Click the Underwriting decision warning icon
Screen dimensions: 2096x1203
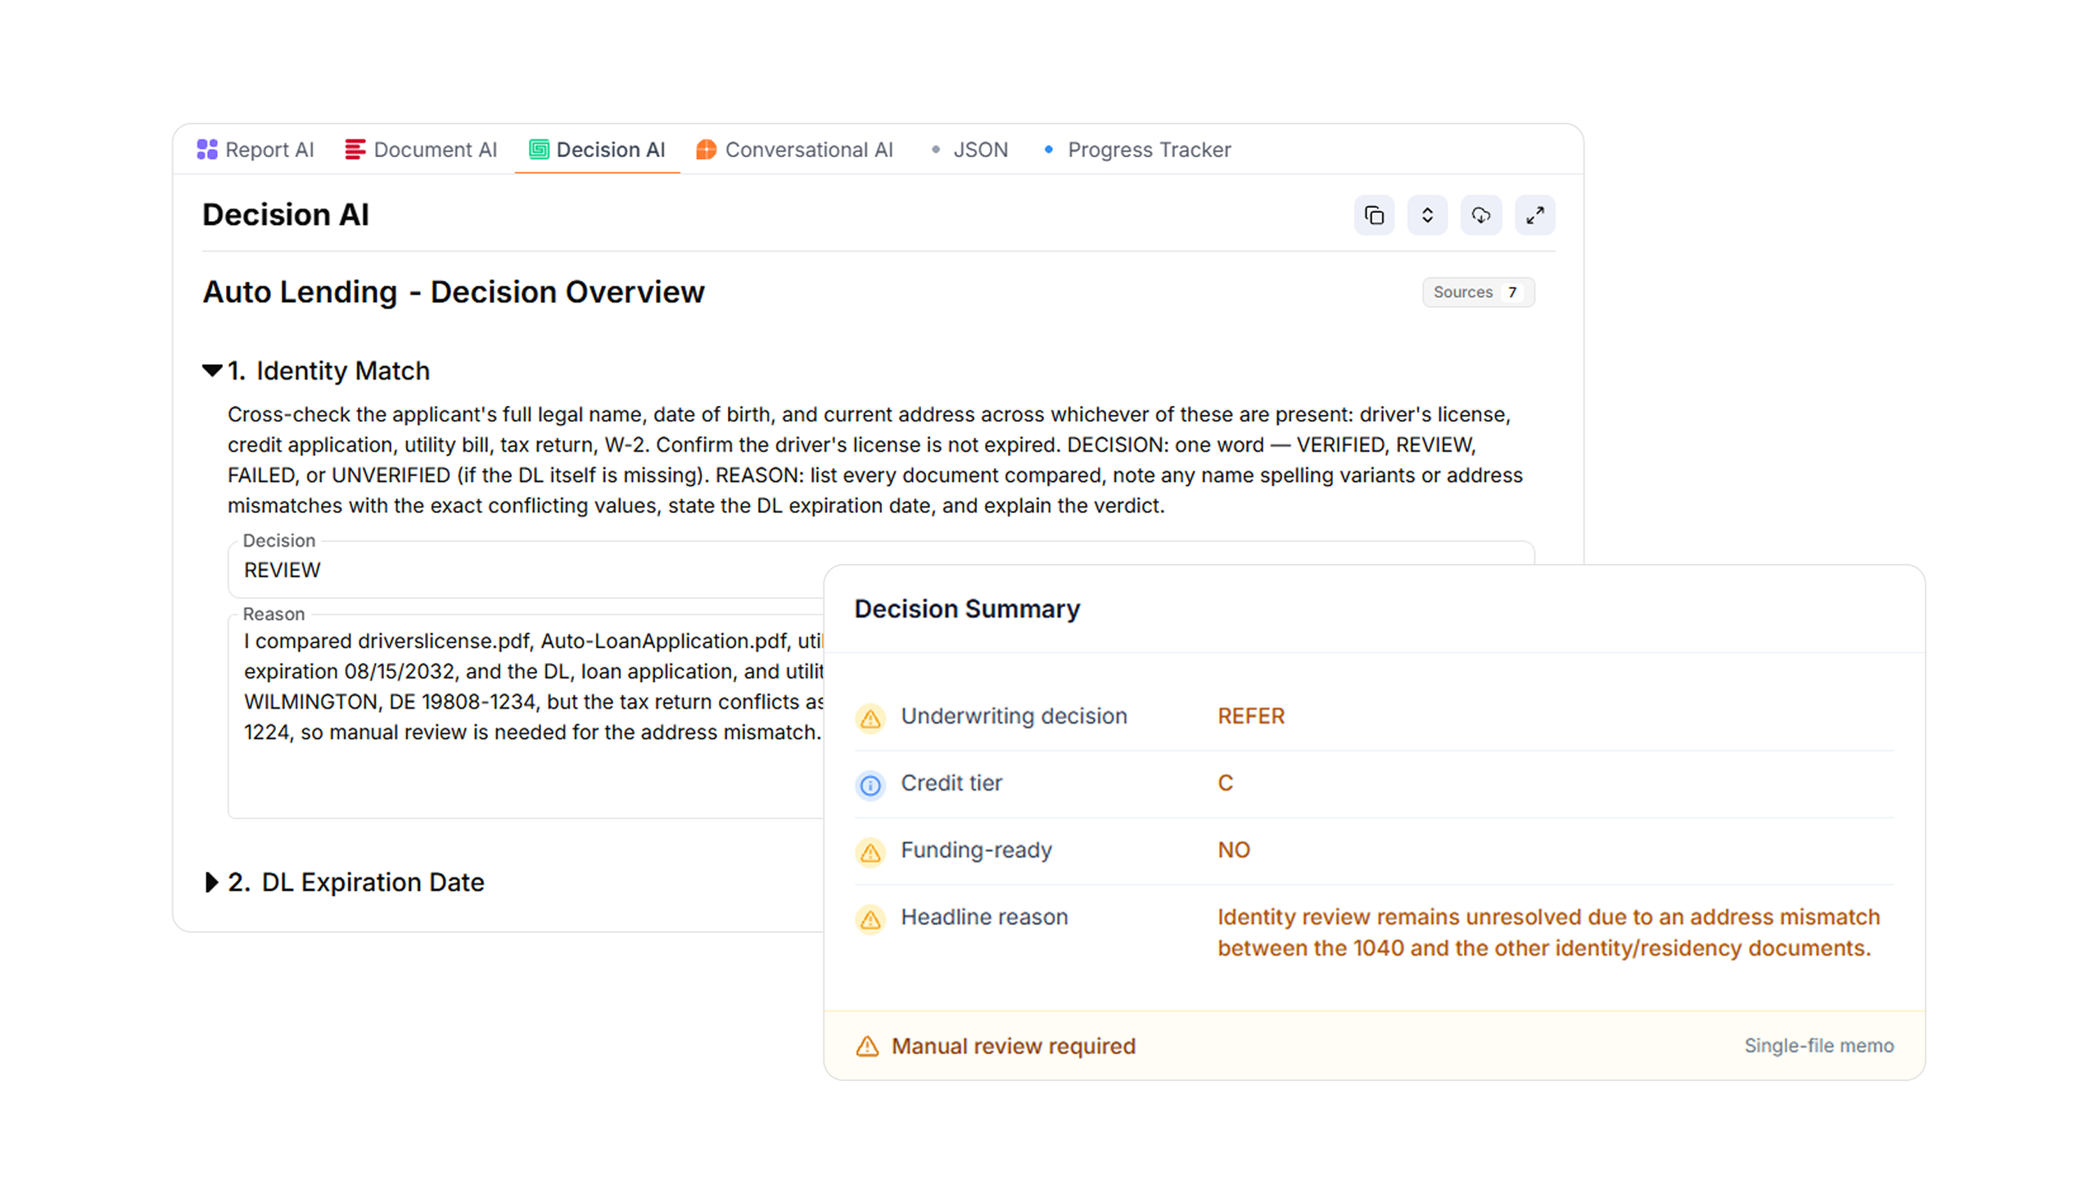point(870,718)
